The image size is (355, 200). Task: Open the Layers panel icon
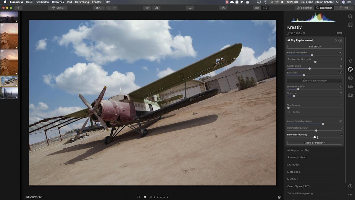[350, 16]
